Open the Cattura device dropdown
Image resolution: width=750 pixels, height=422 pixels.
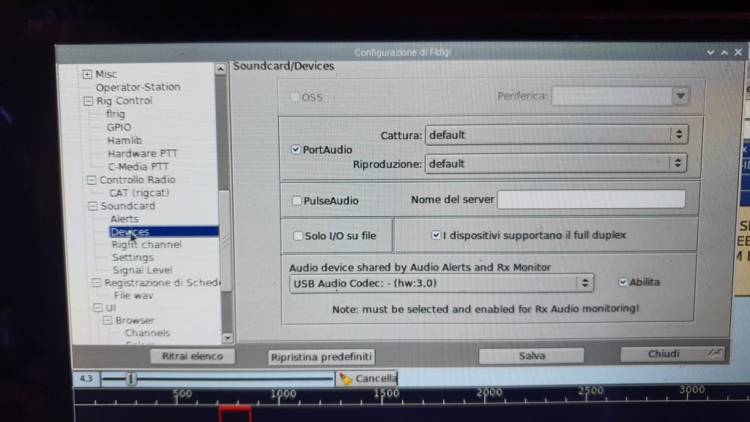(x=557, y=135)
